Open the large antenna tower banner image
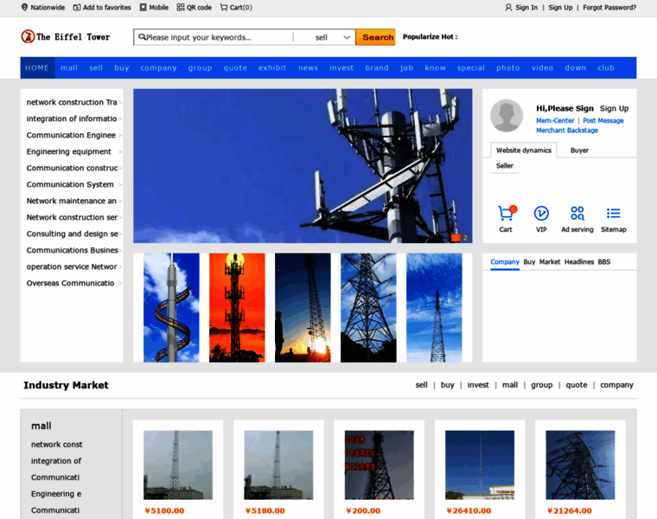This screenshot has width=657, height=519. [x=303, y=166]
